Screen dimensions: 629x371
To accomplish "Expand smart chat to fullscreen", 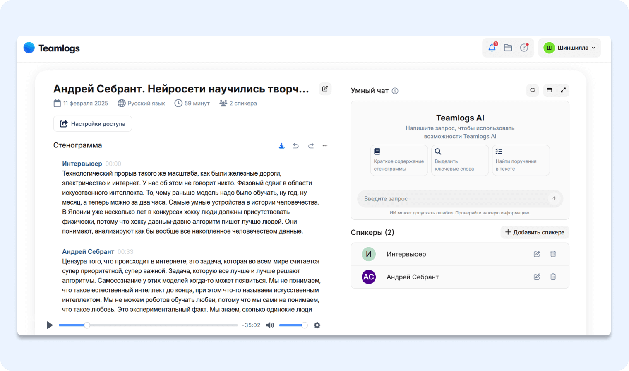I will pyautogui.click(x=563, y=90).
